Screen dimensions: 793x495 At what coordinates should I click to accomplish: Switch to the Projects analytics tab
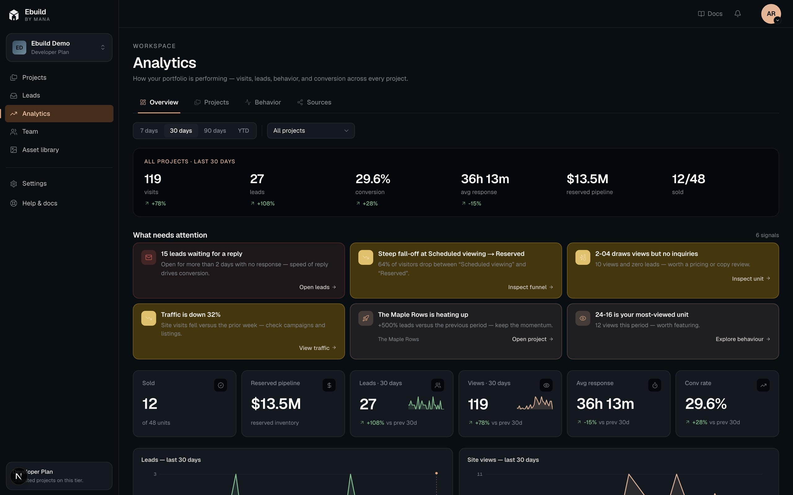click(x=212, y=102)
